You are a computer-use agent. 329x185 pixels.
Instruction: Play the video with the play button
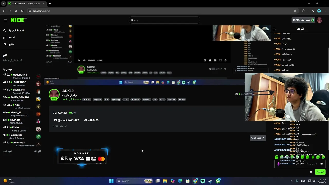tap(79, 60)
